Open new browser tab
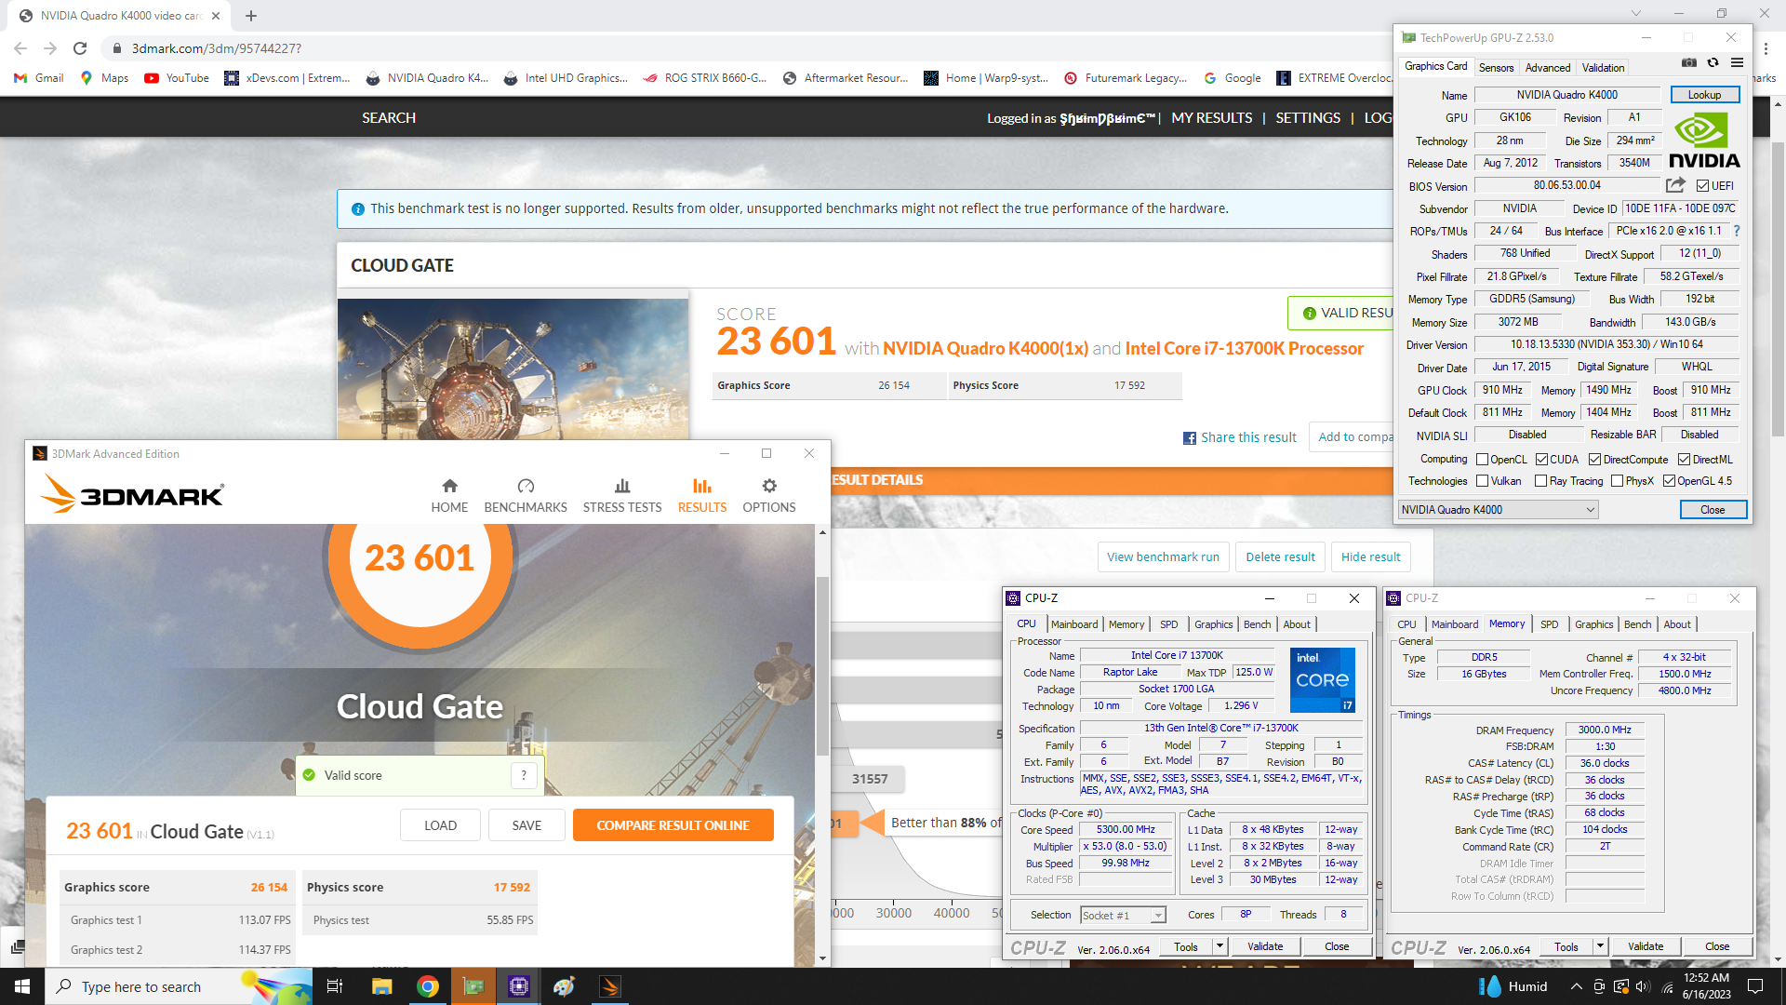1786x1005 pixels. pos(251,16)
